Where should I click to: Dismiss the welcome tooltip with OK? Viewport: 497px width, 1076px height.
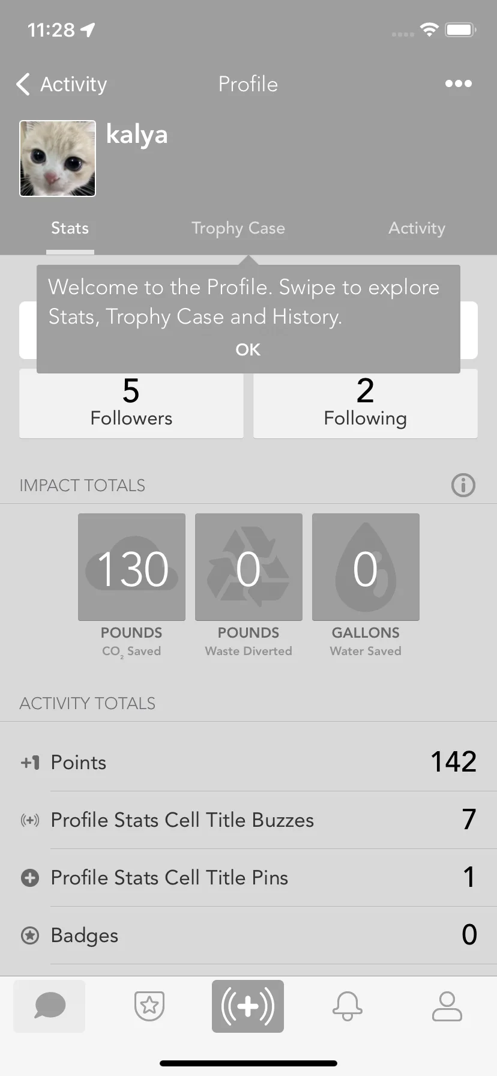pos(248,349)
